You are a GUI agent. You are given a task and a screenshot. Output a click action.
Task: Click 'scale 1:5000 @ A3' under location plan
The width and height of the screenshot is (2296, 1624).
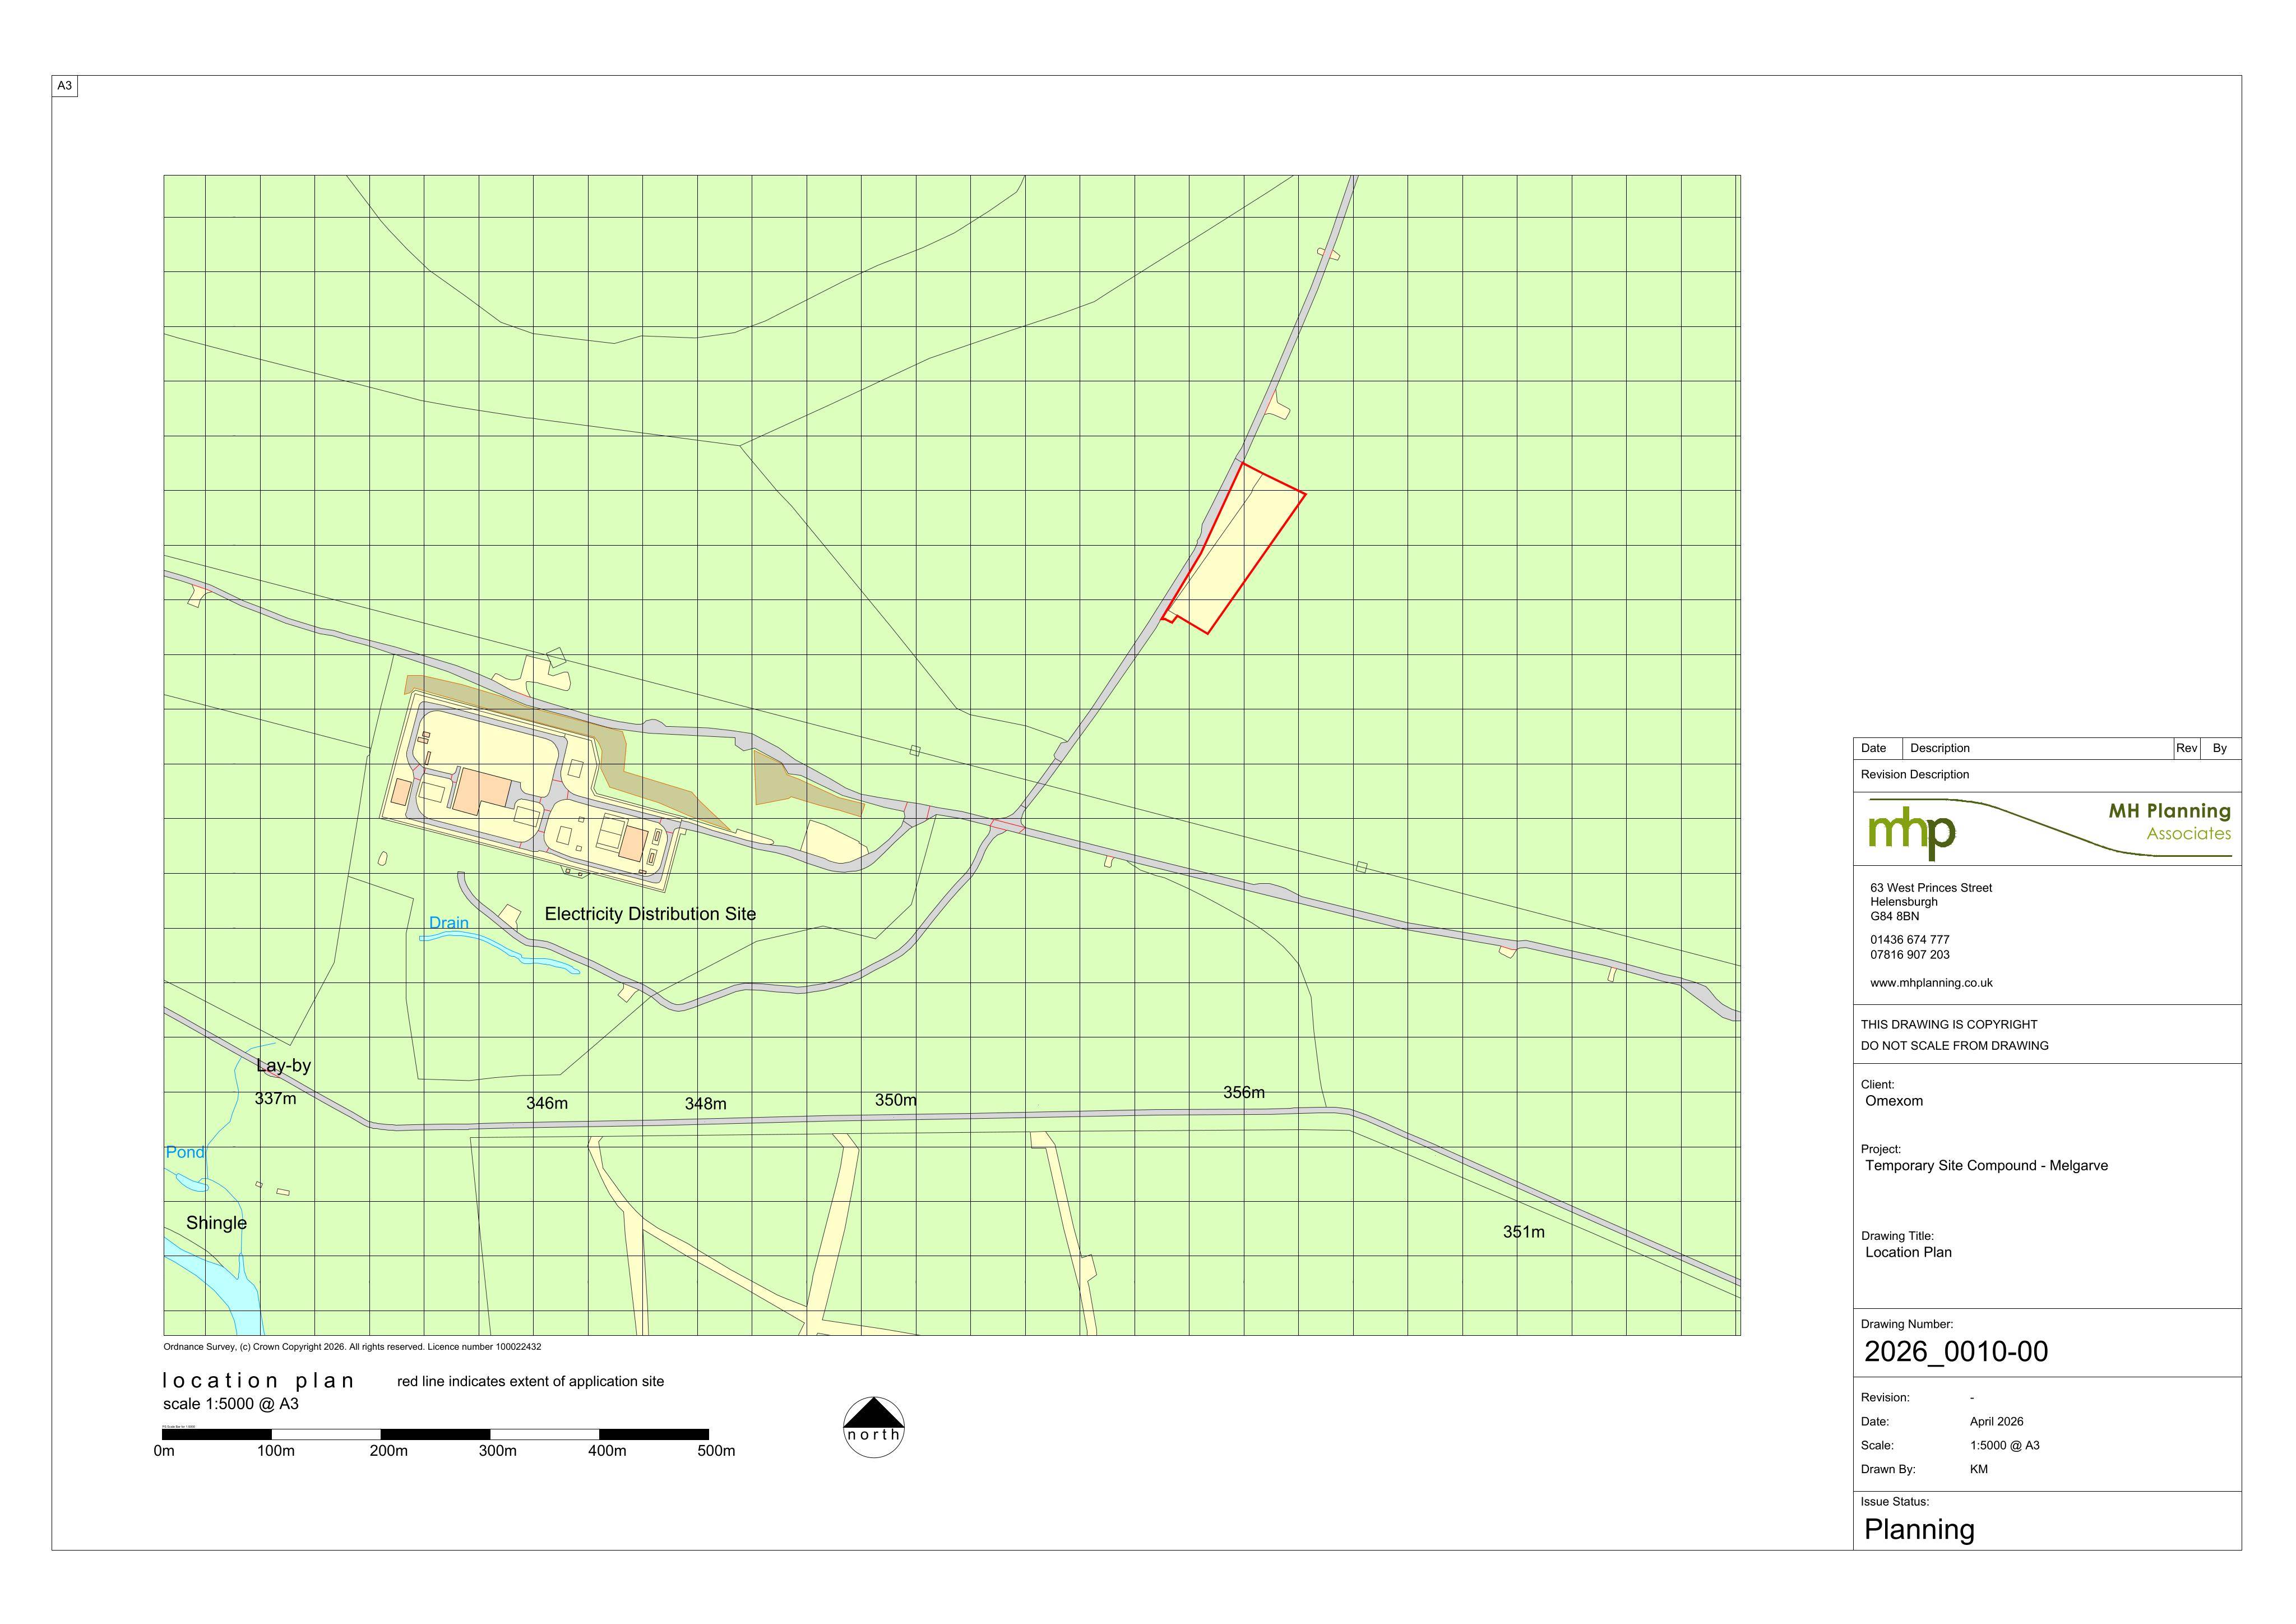231,1404
